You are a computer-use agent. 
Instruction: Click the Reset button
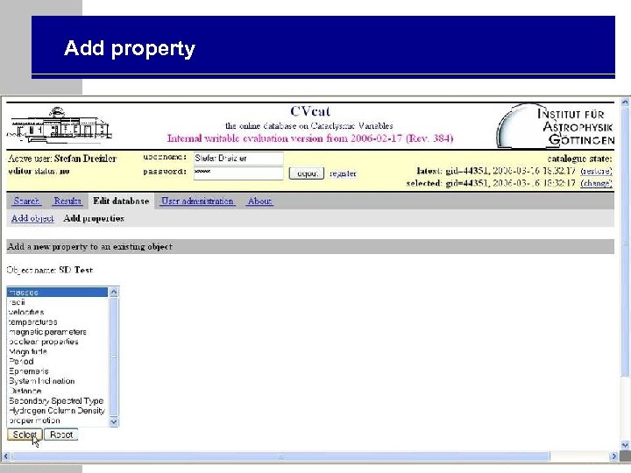(61, 434)
